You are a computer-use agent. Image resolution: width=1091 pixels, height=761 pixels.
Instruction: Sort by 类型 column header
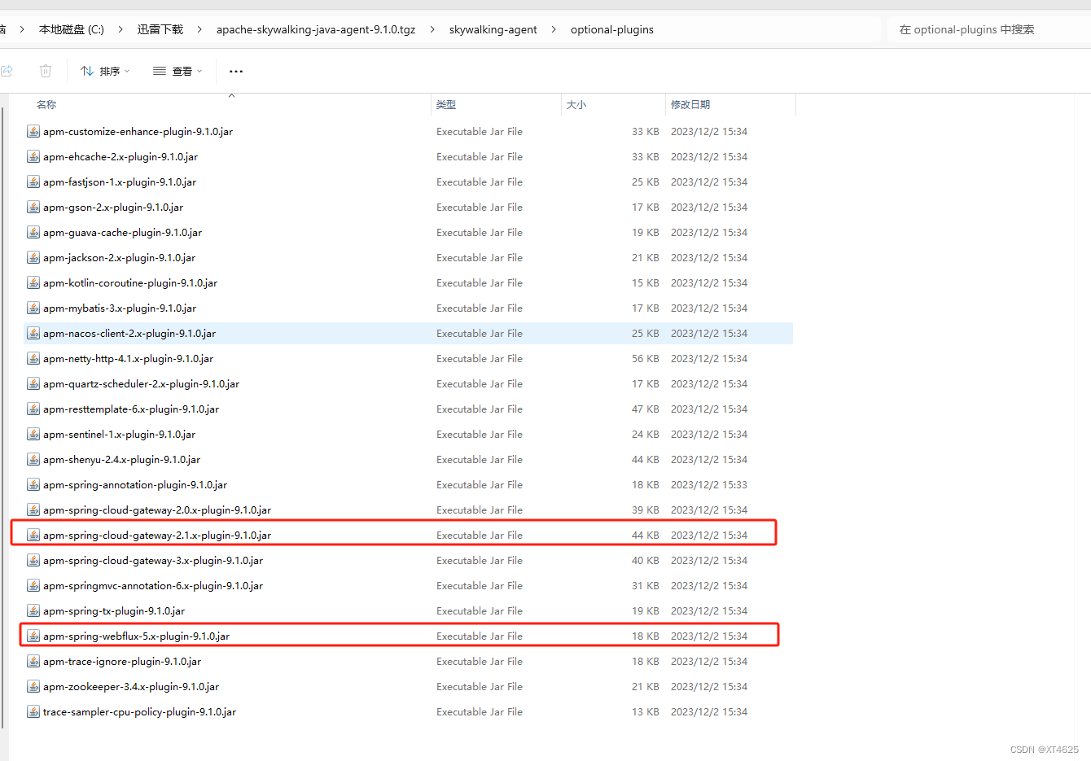coord(446,104)
